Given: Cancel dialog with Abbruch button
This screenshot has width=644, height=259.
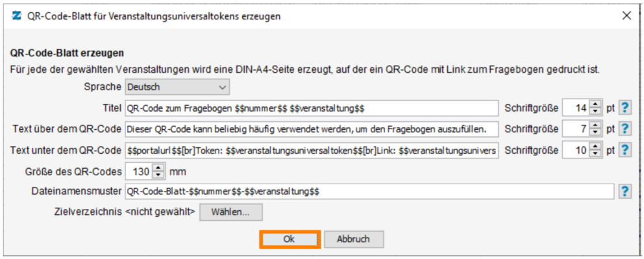Looking at the screenshot, I should [353, 240].
